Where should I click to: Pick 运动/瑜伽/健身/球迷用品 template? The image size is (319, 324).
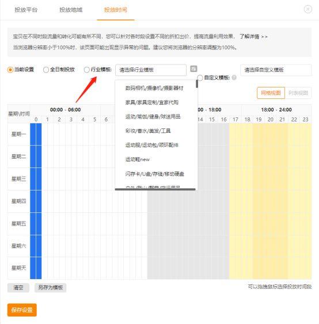[x=153, y=117]
